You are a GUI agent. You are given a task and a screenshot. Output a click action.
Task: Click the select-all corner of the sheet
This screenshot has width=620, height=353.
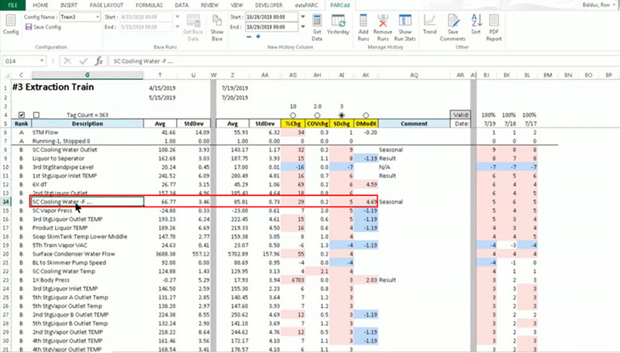pos(7,75)
